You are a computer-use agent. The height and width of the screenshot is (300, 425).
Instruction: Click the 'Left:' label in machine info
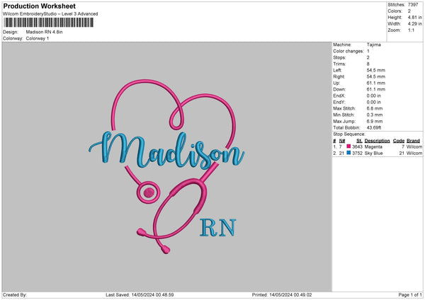coord(338,70)
